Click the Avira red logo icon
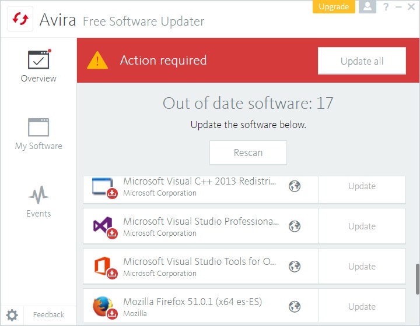The image size is (420, 326). (x=20, y=19)
